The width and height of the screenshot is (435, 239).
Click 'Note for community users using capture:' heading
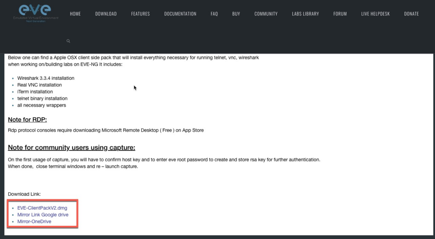71,147
